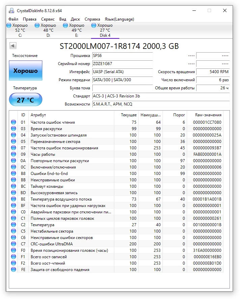The width and height of the screenshot is (240, 299).
Task: Click the Порог column header
Action: [175, 115]
